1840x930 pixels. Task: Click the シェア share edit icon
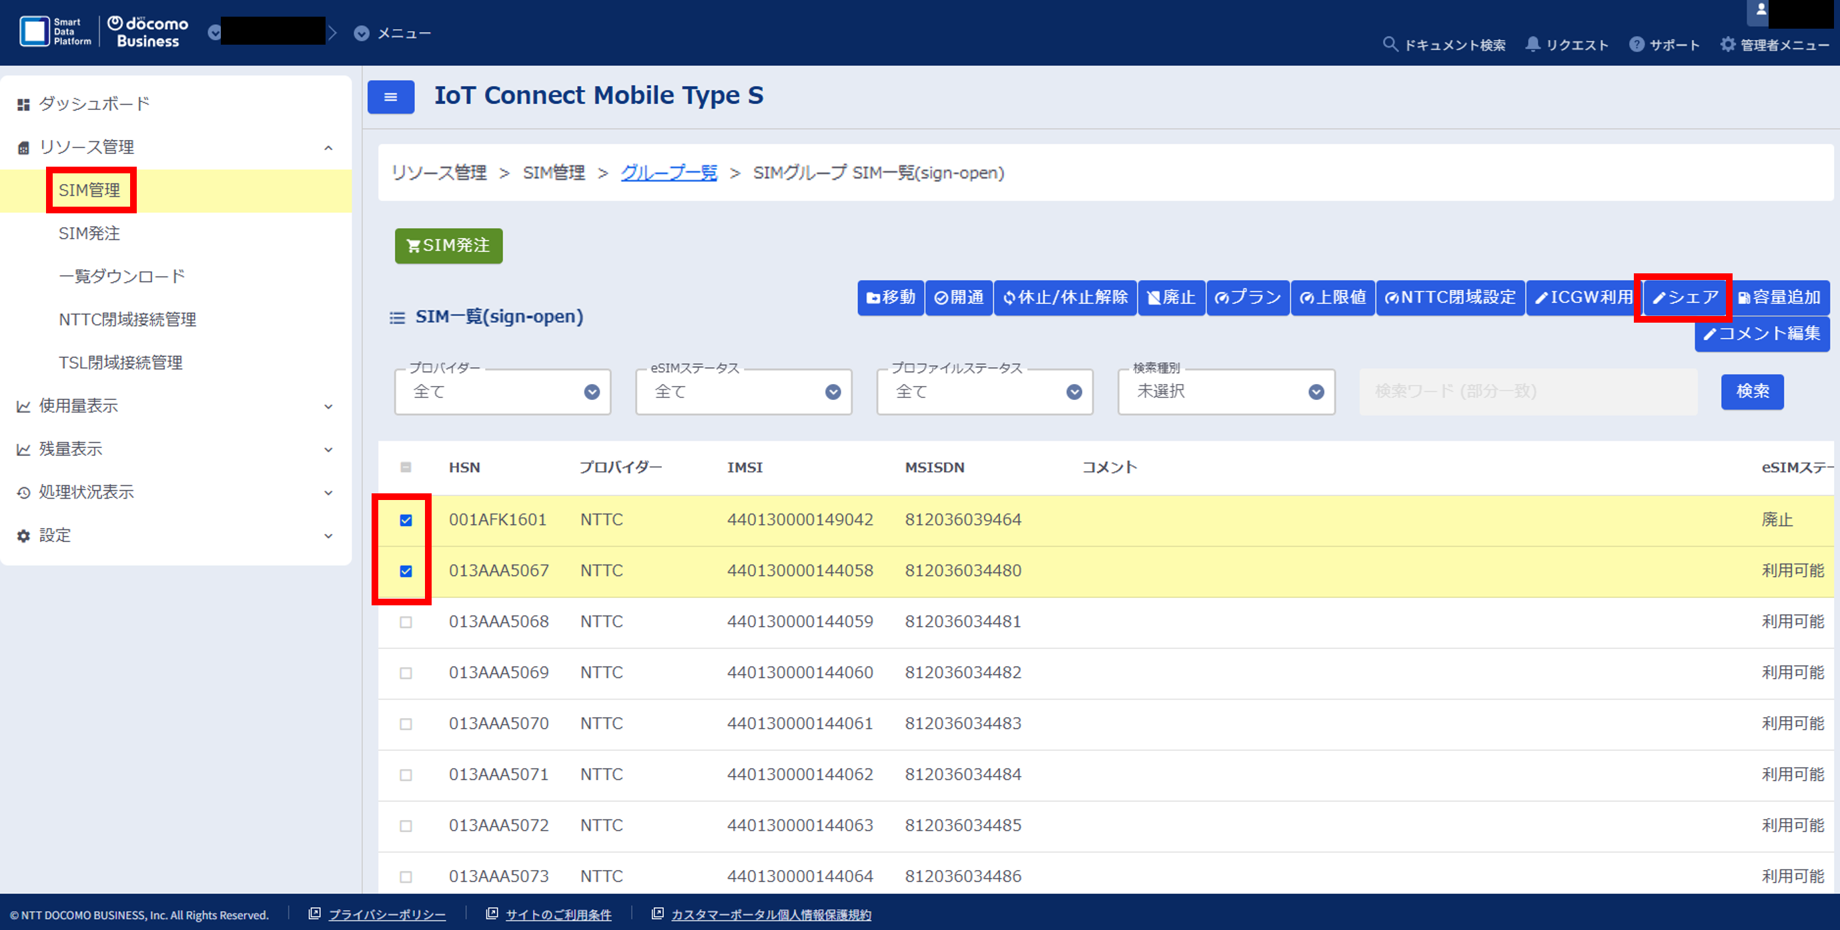[x=1660, y=297]
